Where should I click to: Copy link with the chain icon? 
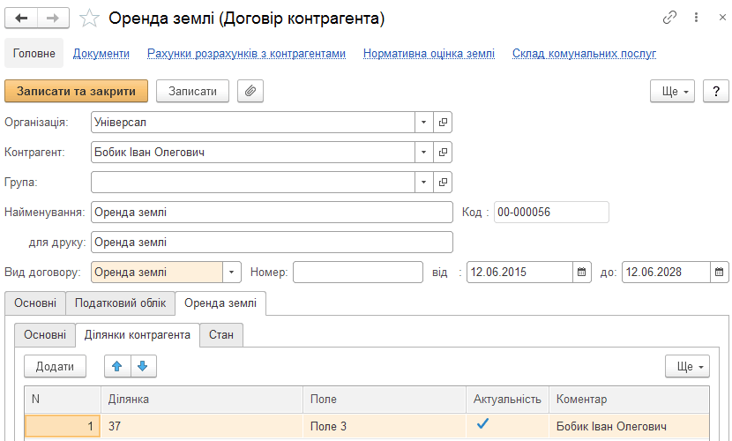669,18
